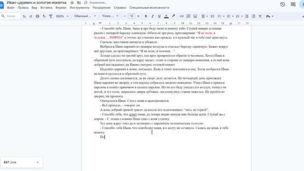Click the redo arrow icon
Viewport: 304px width, 171px height.
pyautogui.click(x=30, y=16)
